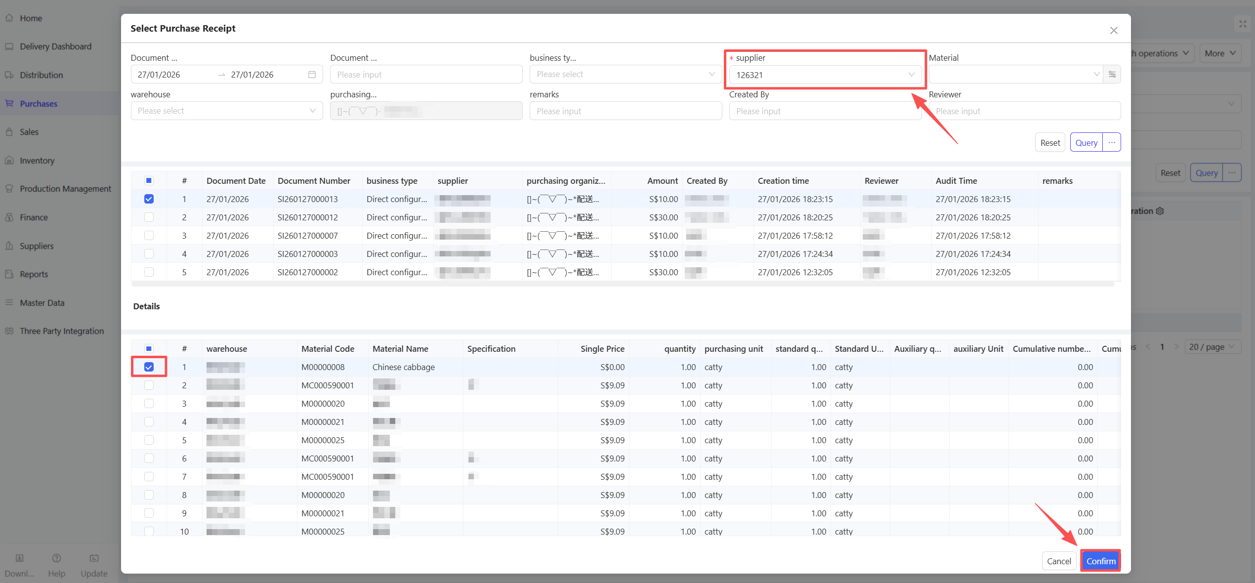Click the Material filter settings icon
The height and width of the screenshot is (583, 1255).
[x=1112, y=75]
